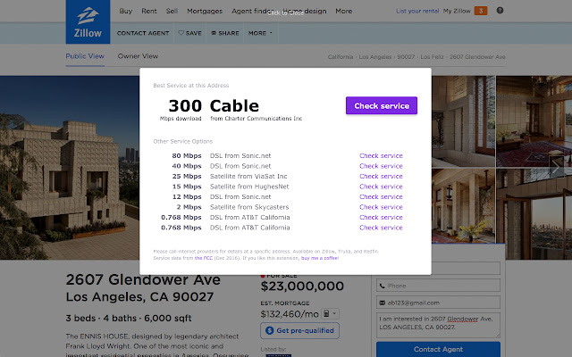The height and width of the screenshot is (357, 572).
Task: Click the message box about 2607 Glendower Ave
Action: coord(438,325)
